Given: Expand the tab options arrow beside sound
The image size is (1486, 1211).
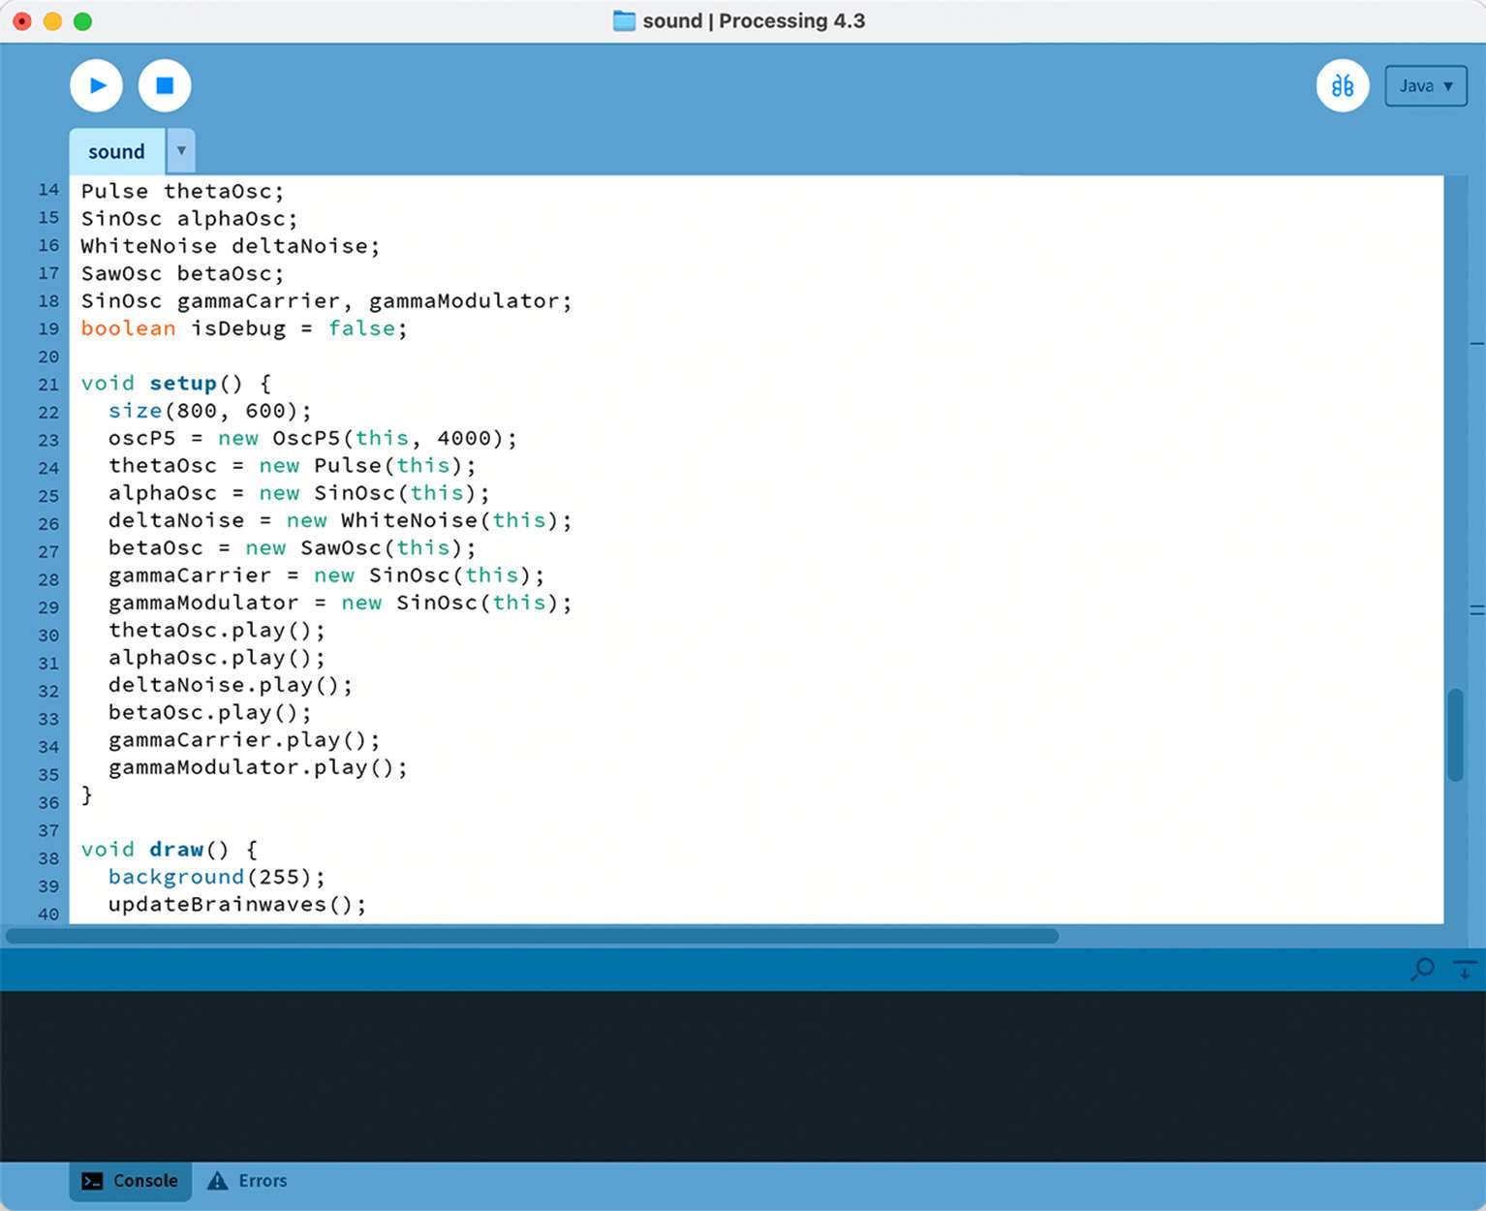Looking at the screenshot, I should (x=181, y=151).
